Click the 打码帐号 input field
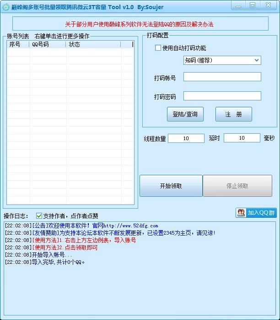280x320 pixels. (222, 77)
